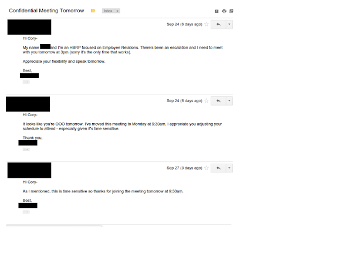Star the first Sep 24 message
Screen dimensions: 352x264
pyautogui.click(x=207, y=24)
